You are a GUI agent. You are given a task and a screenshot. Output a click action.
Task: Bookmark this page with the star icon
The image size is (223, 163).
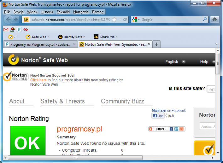click(x=114, y=20)
